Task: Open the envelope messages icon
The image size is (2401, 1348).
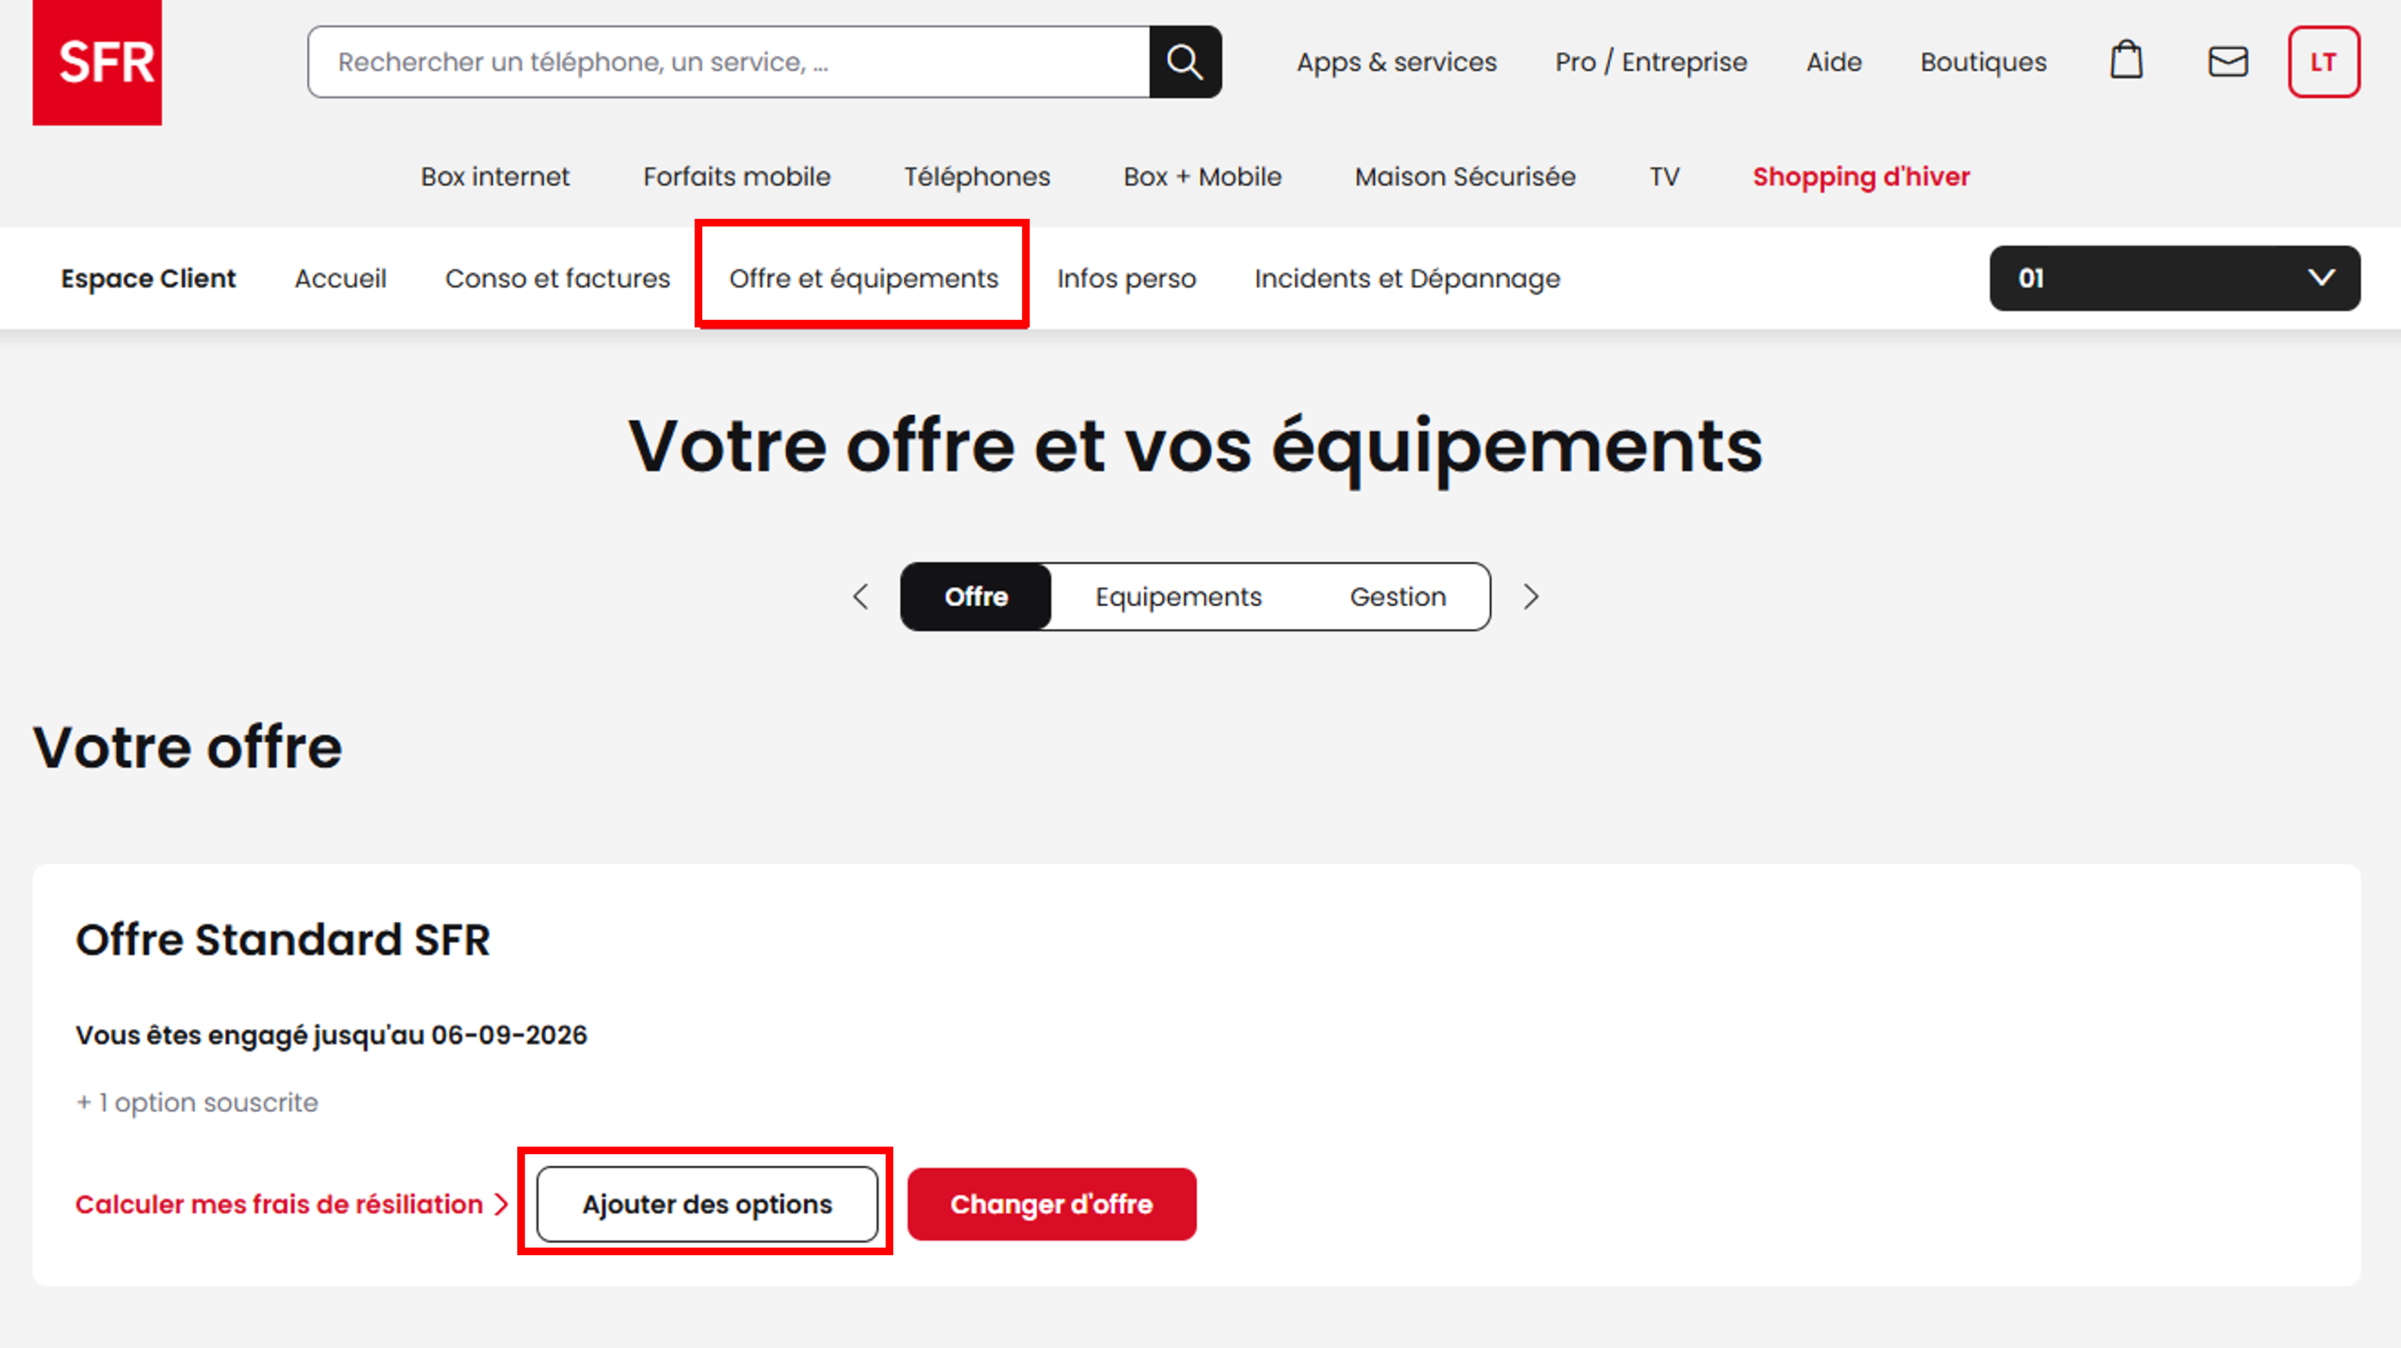Action: pos(2227,62)
